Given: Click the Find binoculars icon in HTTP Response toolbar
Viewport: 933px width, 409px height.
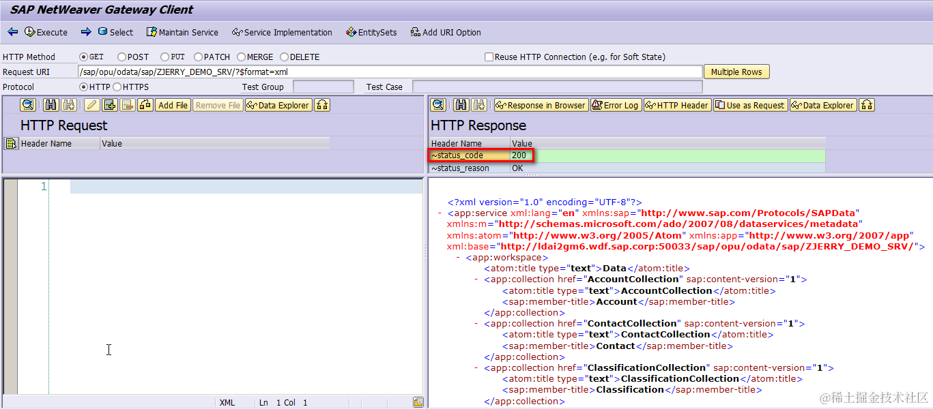Looking at the screenshot, I should click(x=461, y=105).
